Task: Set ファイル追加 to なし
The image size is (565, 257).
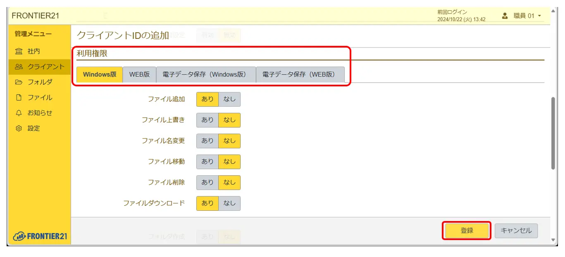Action: point(229,99)
